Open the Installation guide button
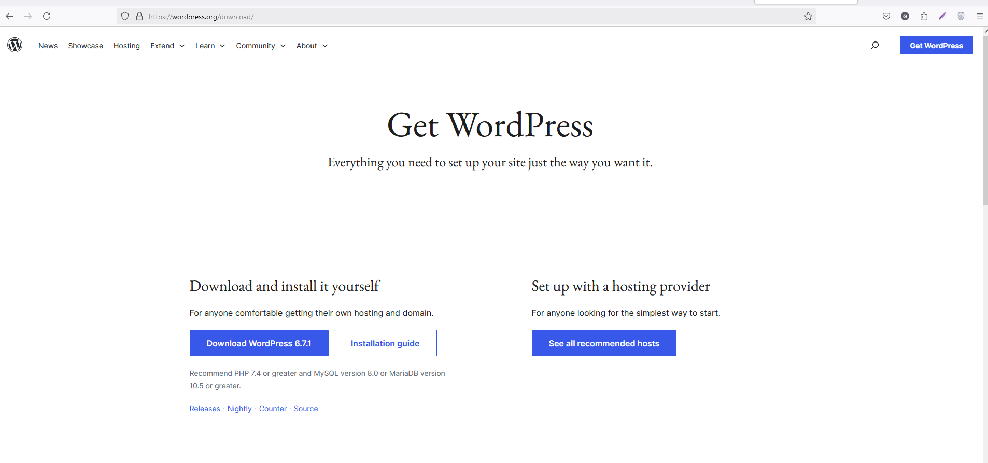This screenshot has height=463, width=988. click(385, 343)
